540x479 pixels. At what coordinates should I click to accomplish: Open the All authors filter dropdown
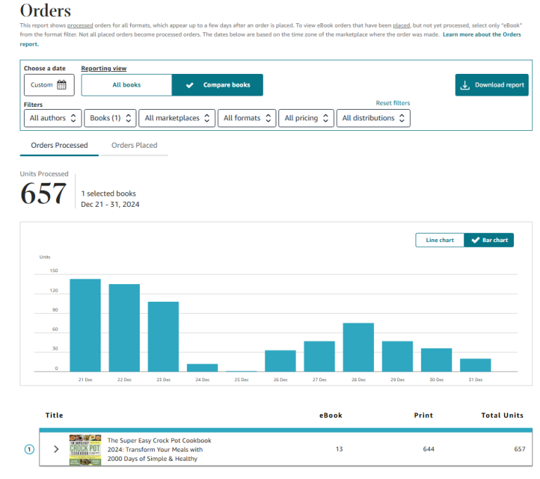coord(53,118)
